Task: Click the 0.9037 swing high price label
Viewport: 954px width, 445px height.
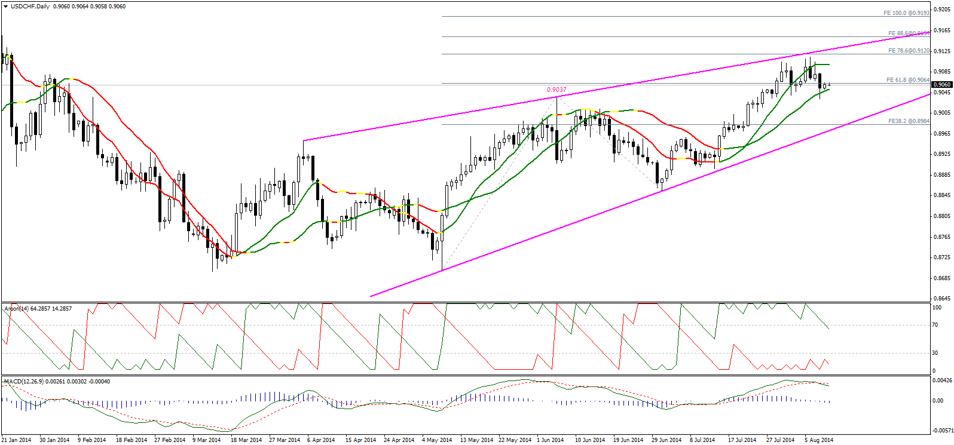Action: point(556,90)
